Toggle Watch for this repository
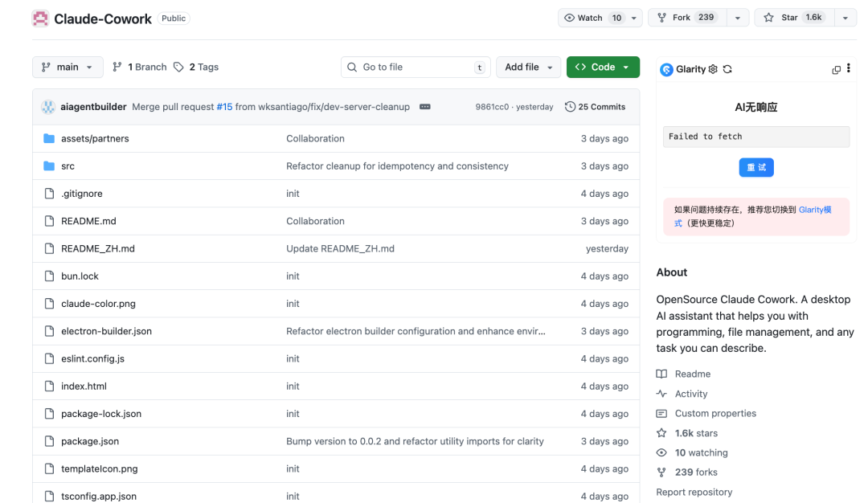The height and width of the screenshot is (503, 868). 591,18
